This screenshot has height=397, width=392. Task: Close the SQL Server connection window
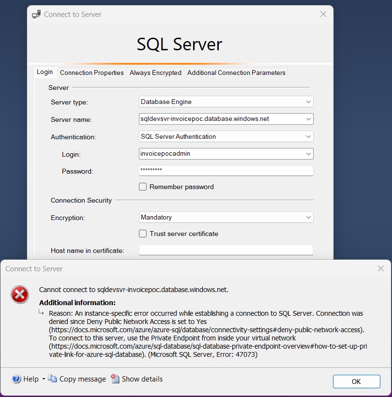click(x=323, y=14)
